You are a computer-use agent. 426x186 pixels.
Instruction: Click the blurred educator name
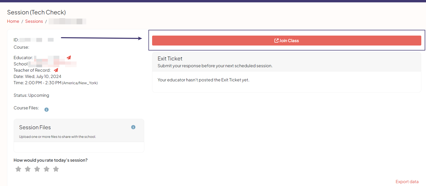(x=49, y=58)
